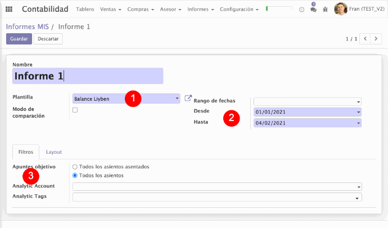Screen dimensions: 388x228
Task: Toggle the Modo de comparación checkbox
Action: (x=75, y=110)
